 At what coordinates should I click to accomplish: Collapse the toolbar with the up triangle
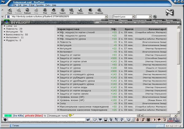pyautogui.click(x=2, y=10)
